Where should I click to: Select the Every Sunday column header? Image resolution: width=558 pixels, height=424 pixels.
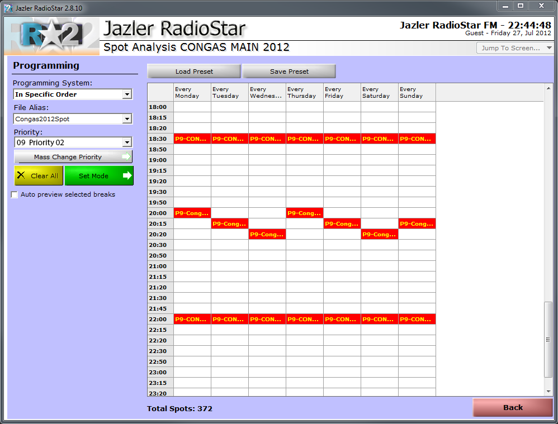(417, 93)
